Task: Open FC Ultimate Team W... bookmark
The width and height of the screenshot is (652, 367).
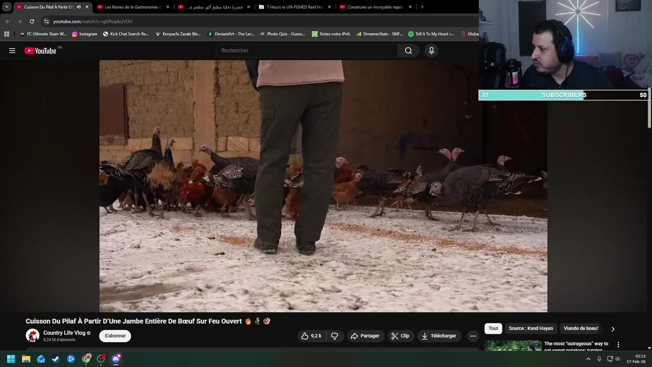Action: pyautogui.click(x=43, y=34)
